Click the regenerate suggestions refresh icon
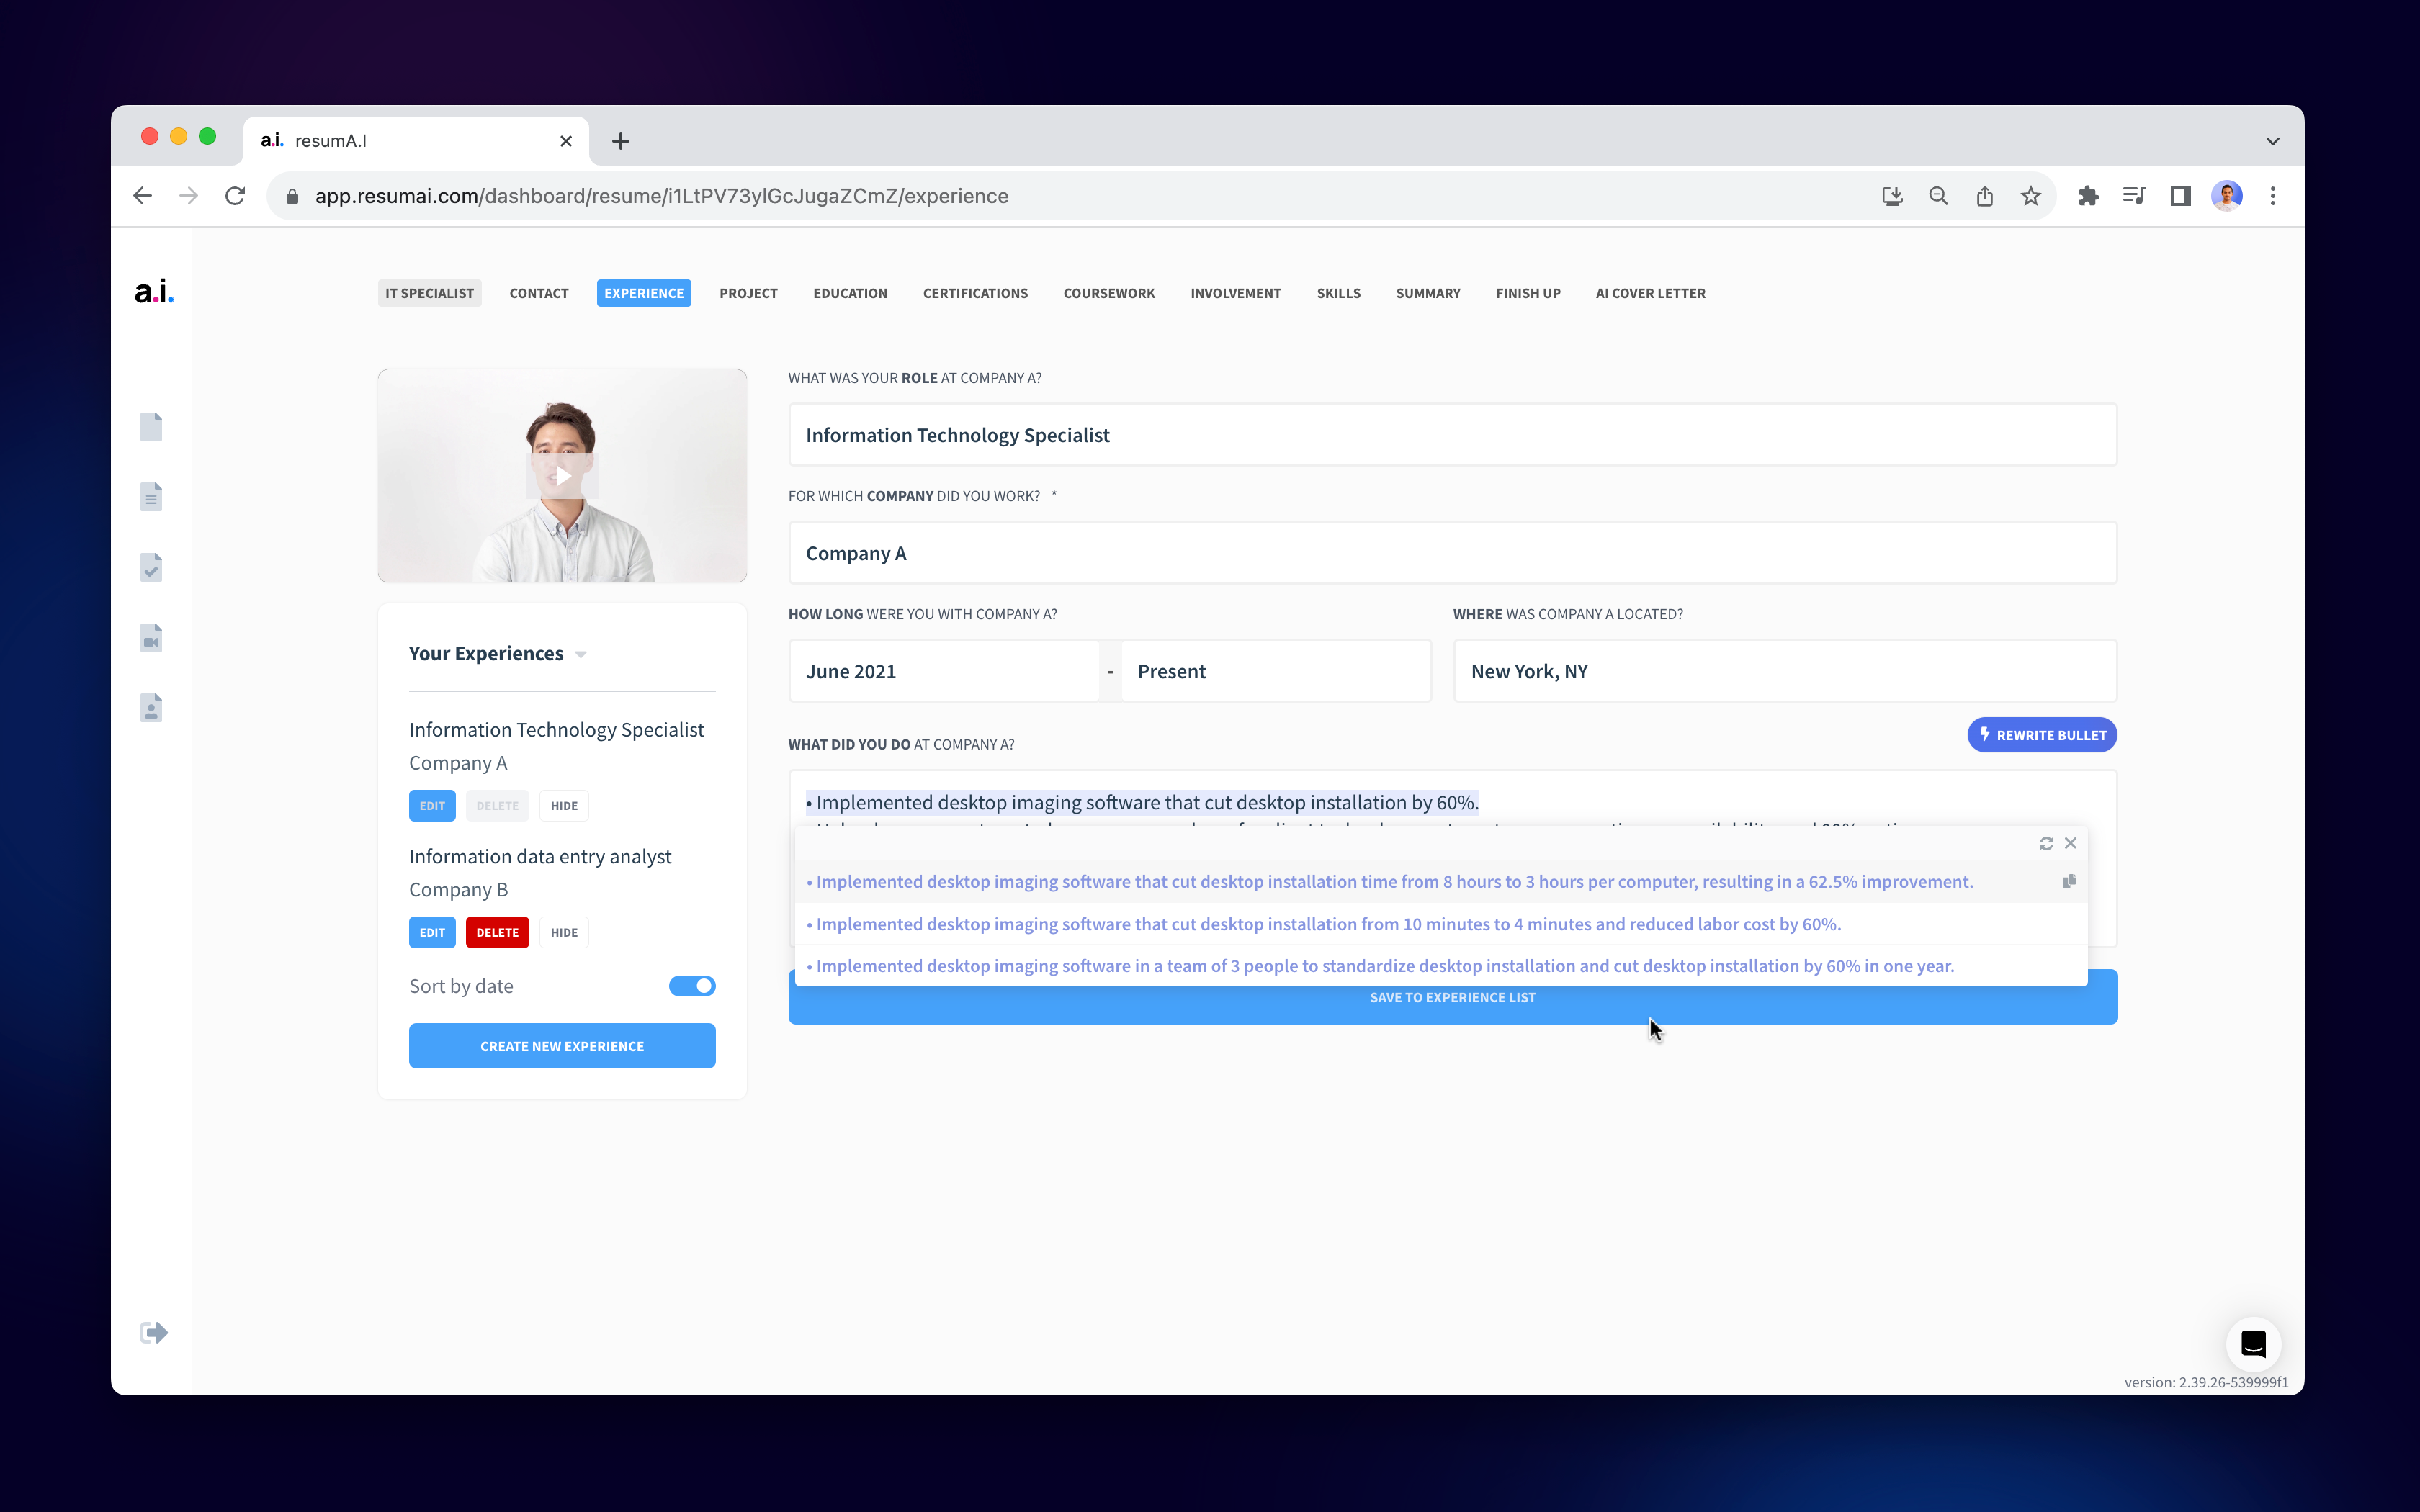This screenshot has height=1512, width=2420. coord(2046,843)
